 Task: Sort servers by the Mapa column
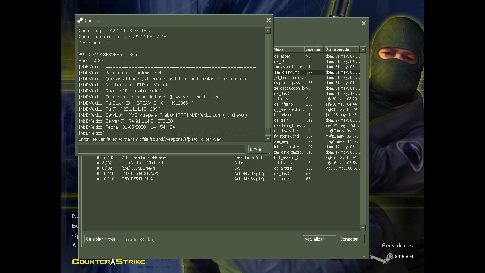tap(288, 49)
